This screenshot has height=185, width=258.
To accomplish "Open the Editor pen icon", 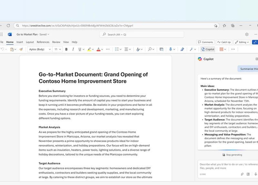I will (182, 49).
